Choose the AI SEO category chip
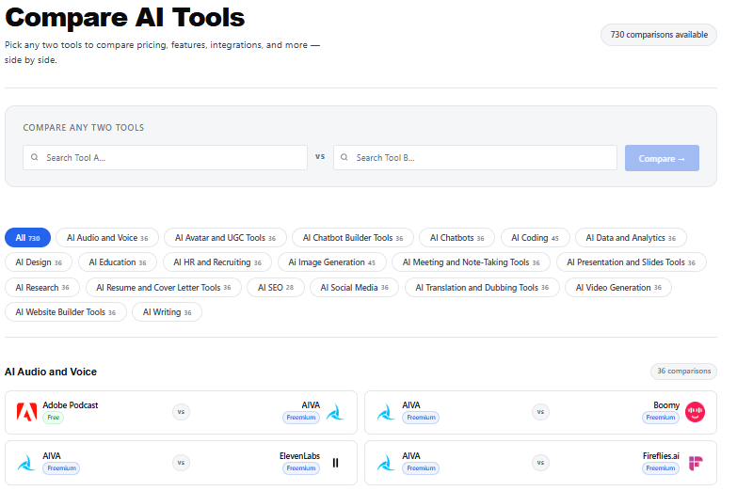Screen dimensions: 737x491 [276, 288]
